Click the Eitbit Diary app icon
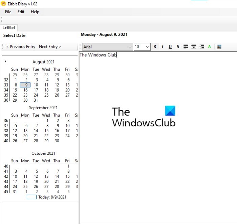 [x=3, y=4]
